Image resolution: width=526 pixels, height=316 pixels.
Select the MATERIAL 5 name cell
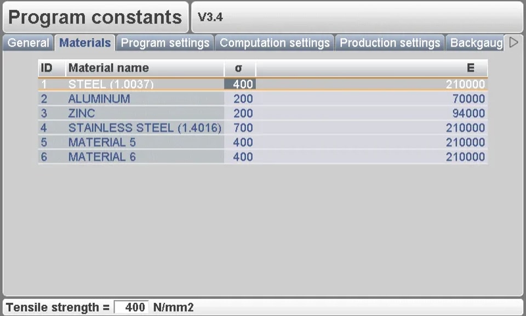pyautogui.click(x=145, y=143)
